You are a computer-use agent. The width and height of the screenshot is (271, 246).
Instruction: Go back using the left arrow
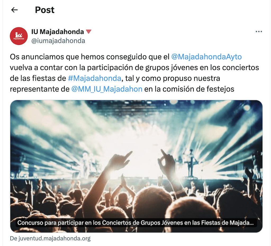click(14, 10)
